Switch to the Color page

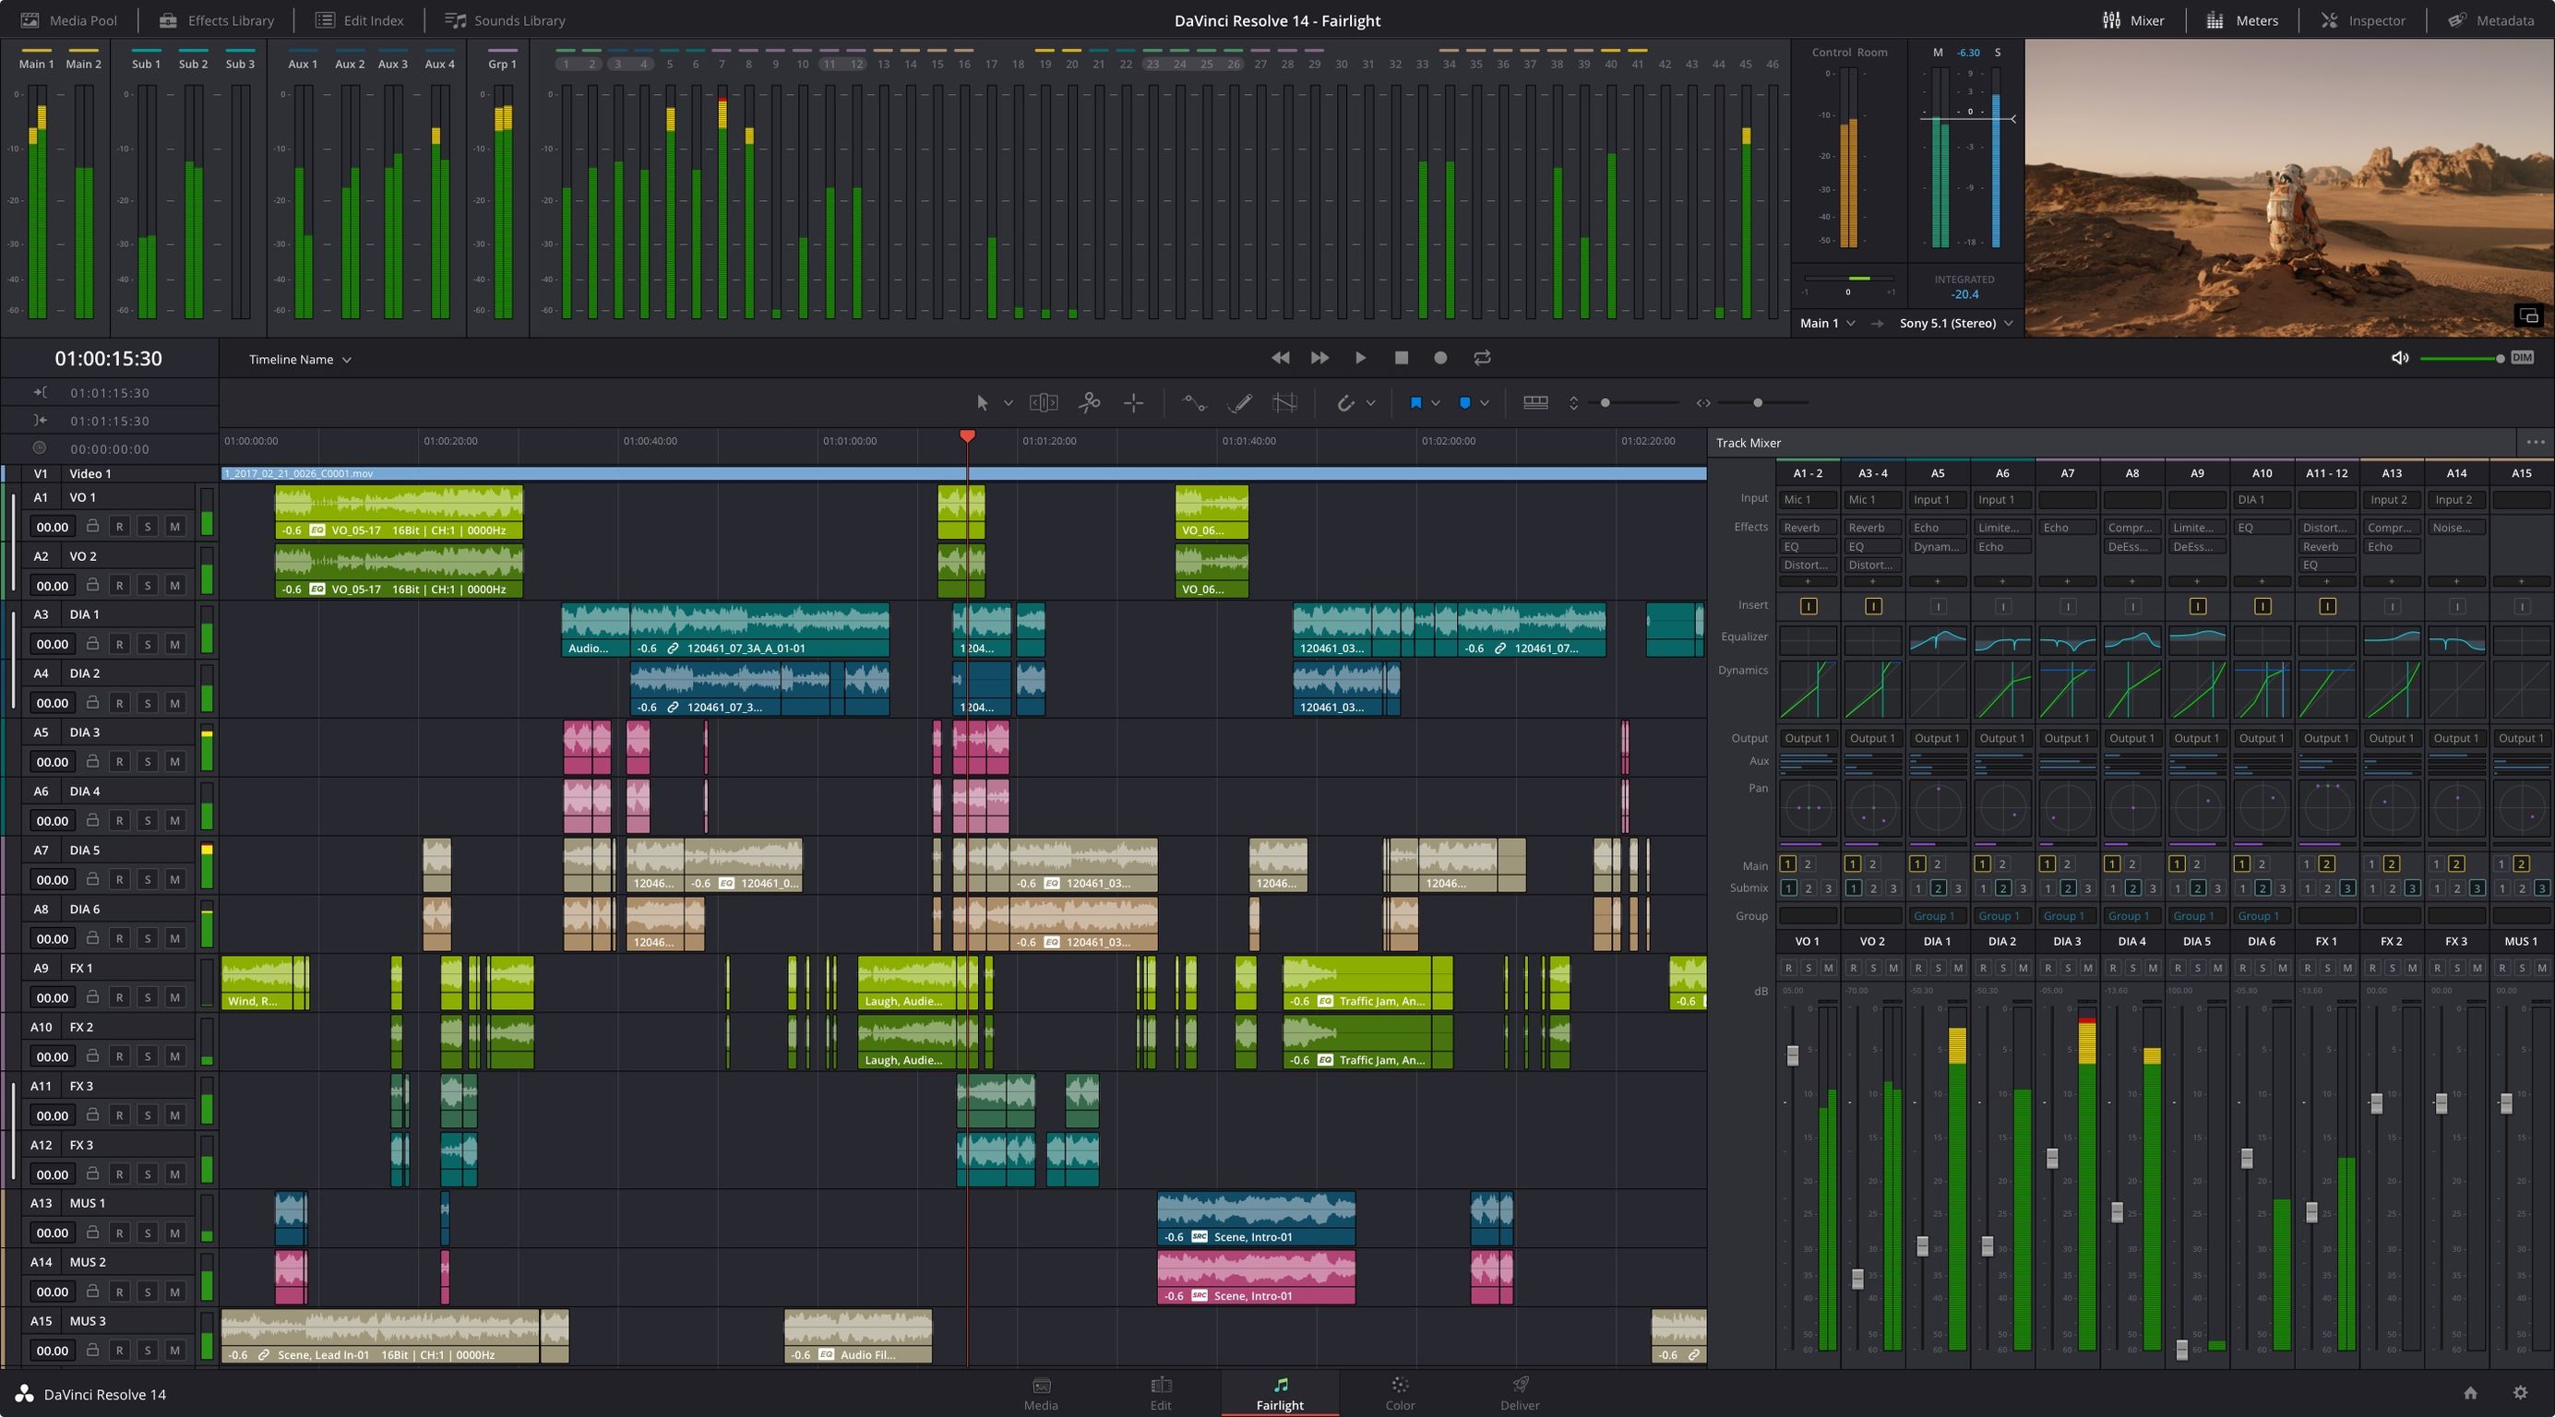[1400, 1393]
